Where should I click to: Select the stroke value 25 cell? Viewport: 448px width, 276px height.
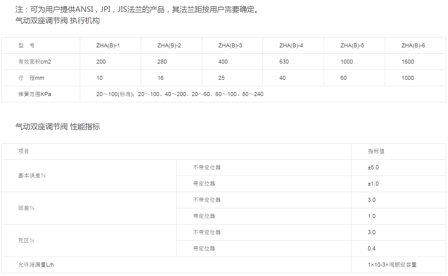222,78
